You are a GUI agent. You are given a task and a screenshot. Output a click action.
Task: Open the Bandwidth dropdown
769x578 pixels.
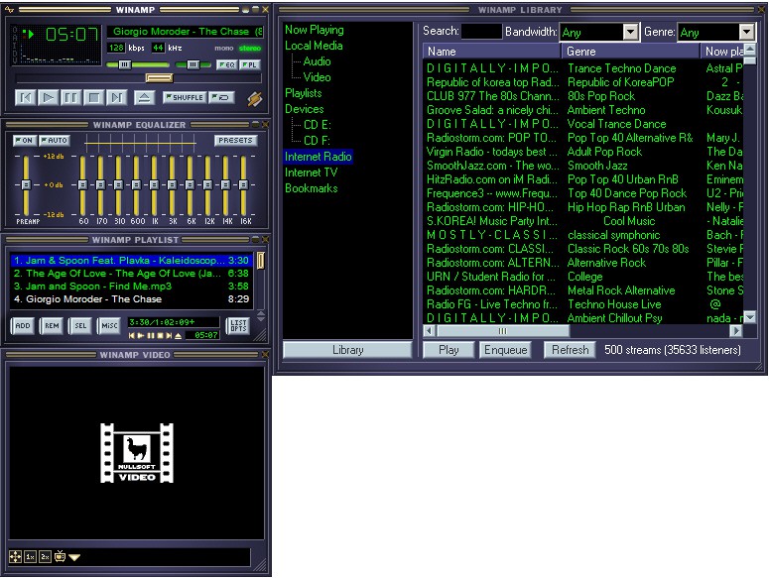coord(630,33)
